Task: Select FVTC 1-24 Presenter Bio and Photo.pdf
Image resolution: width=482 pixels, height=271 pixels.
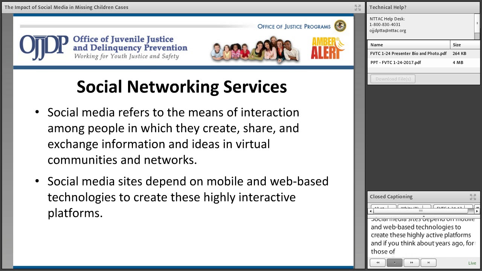Action: click(408, 53)
